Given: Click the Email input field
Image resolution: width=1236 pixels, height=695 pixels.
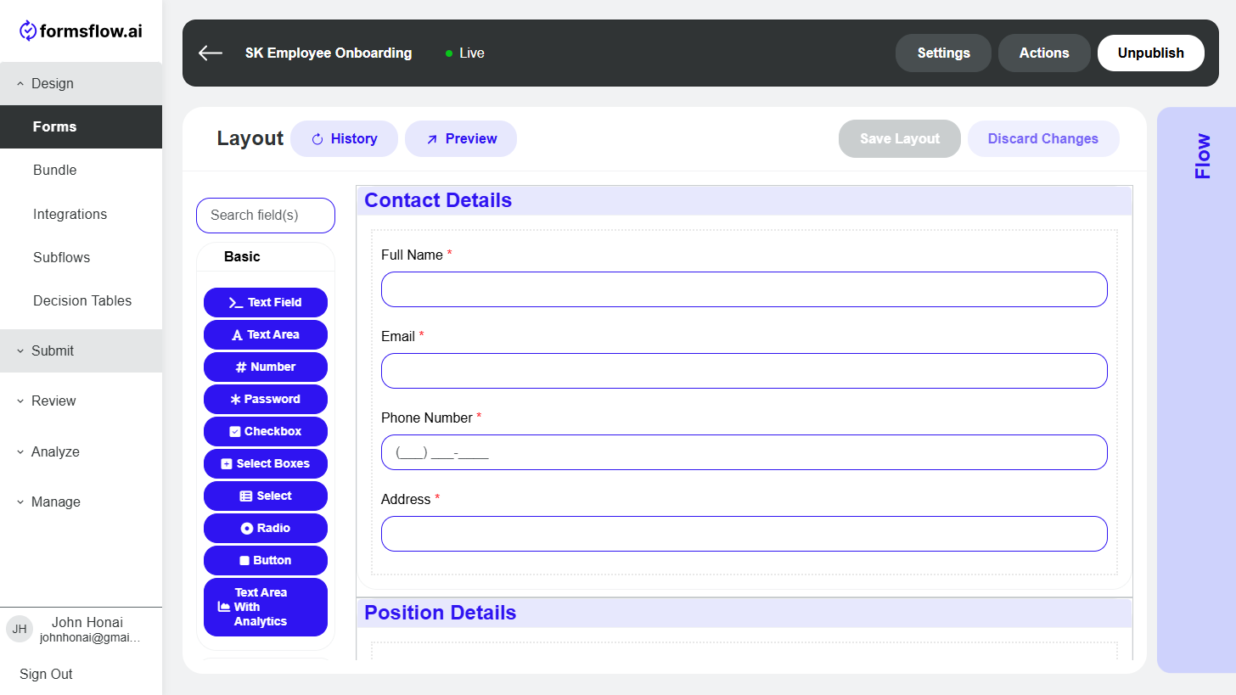Looking at the screenshot, I should [744, 371].
